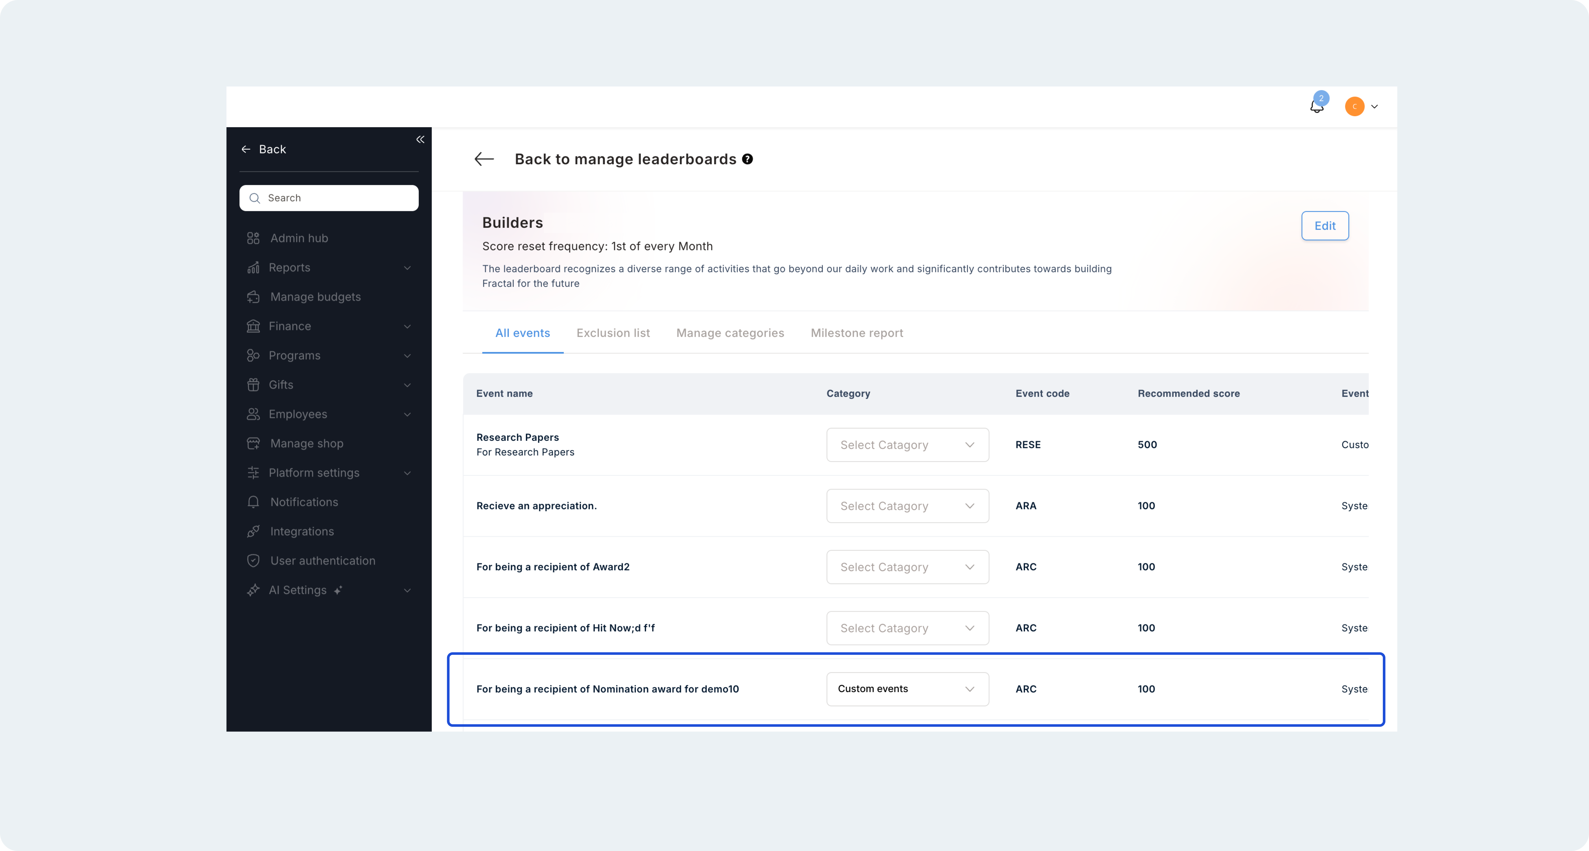This screenshot has height=851, width=1589.
Task: Click the 500 recommended score
Action: (x=1147, y=445)
